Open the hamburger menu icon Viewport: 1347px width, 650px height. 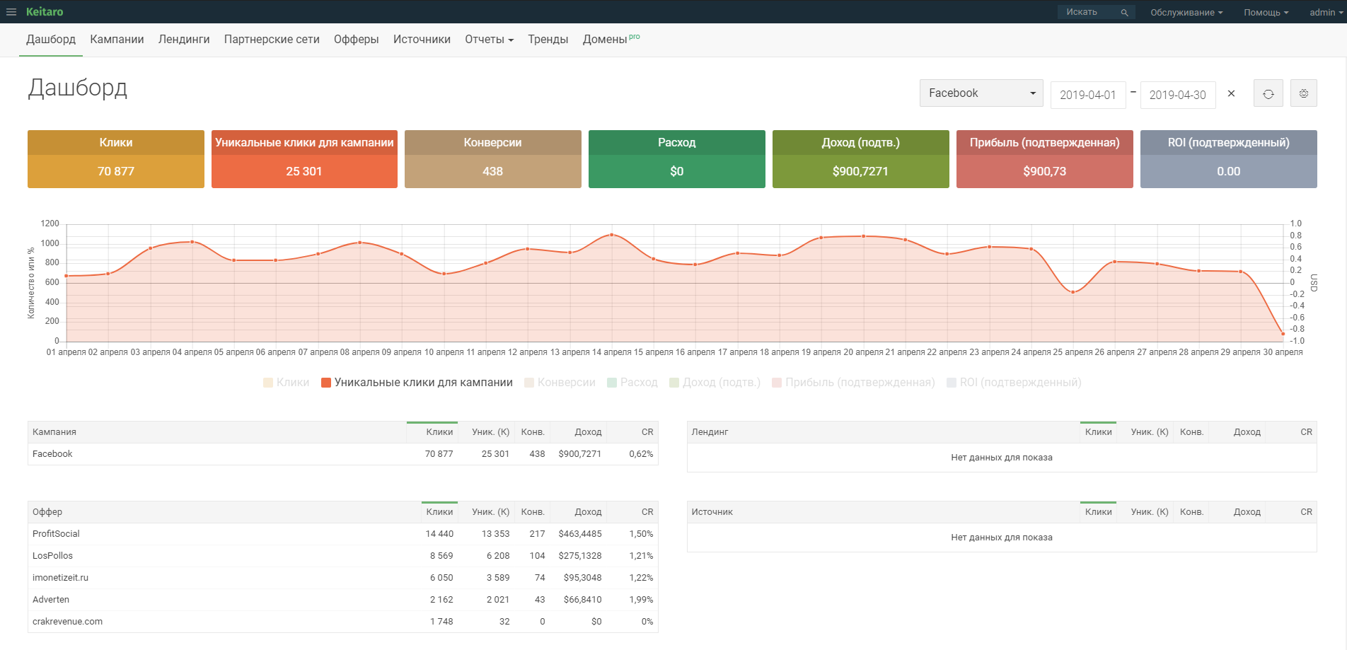pos(11,12)
